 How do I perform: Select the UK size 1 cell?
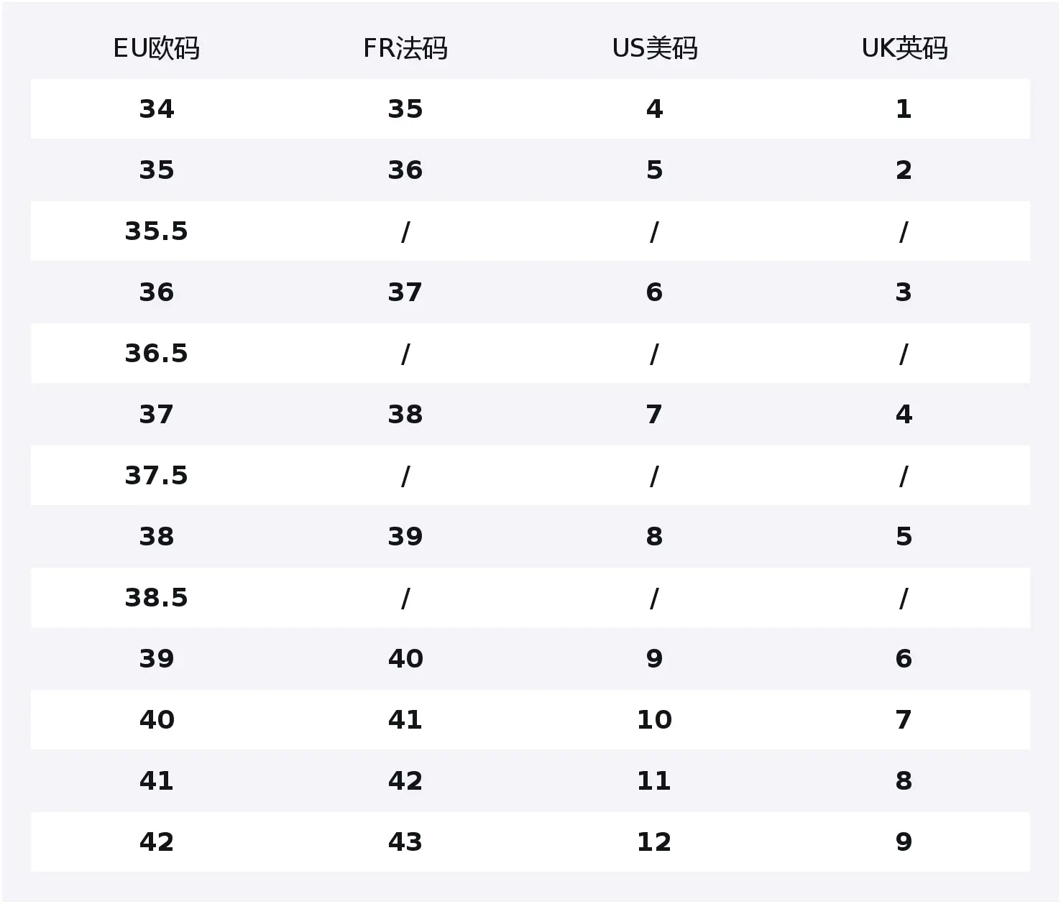(904, 109)
